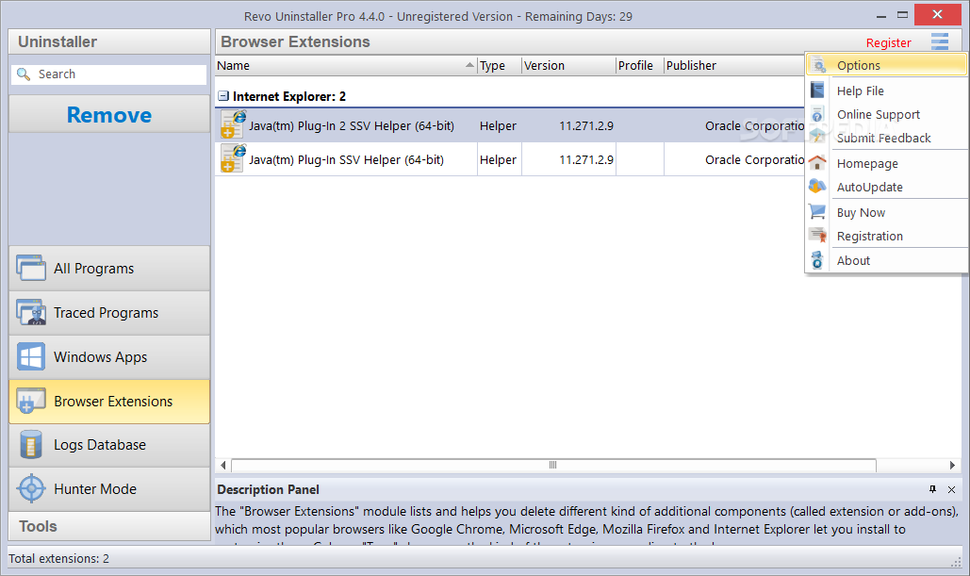The image size is (970, 576).
Task: Pin the Description Panel
Action: pyautogui.click(x=933, y=489)
